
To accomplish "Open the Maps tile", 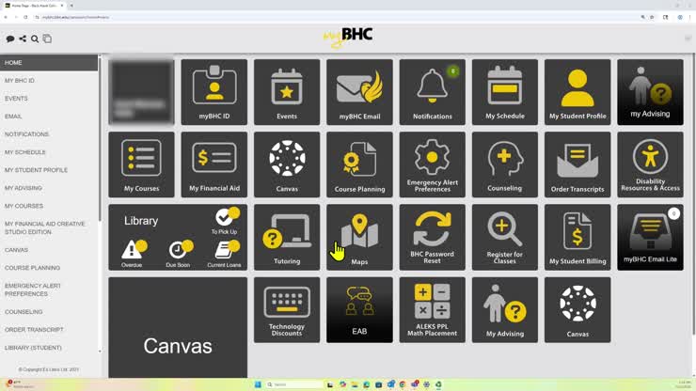I will point(359,237).
